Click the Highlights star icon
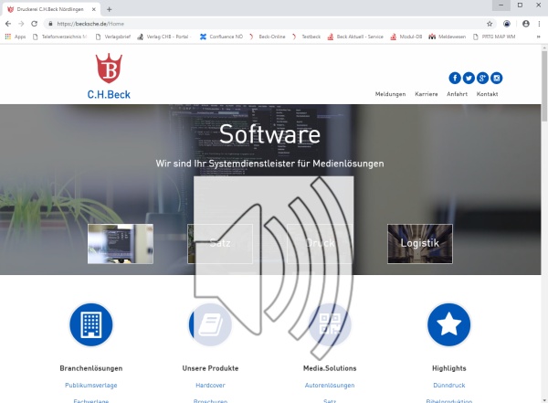 click(449, 324)
